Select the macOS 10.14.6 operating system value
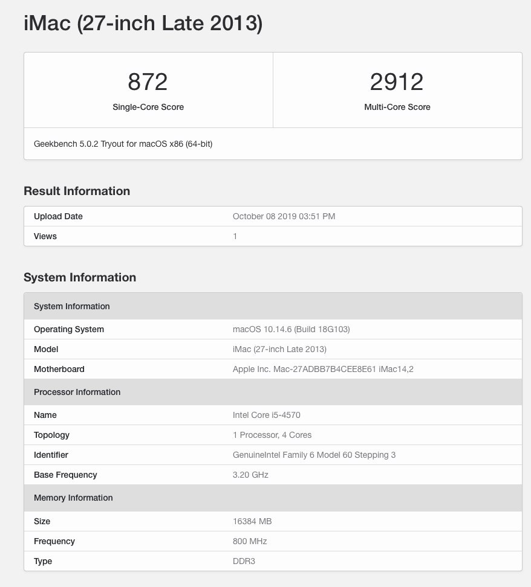Viewport: 531px width, 587px height. pyautogui.click(x=292, y=330)
